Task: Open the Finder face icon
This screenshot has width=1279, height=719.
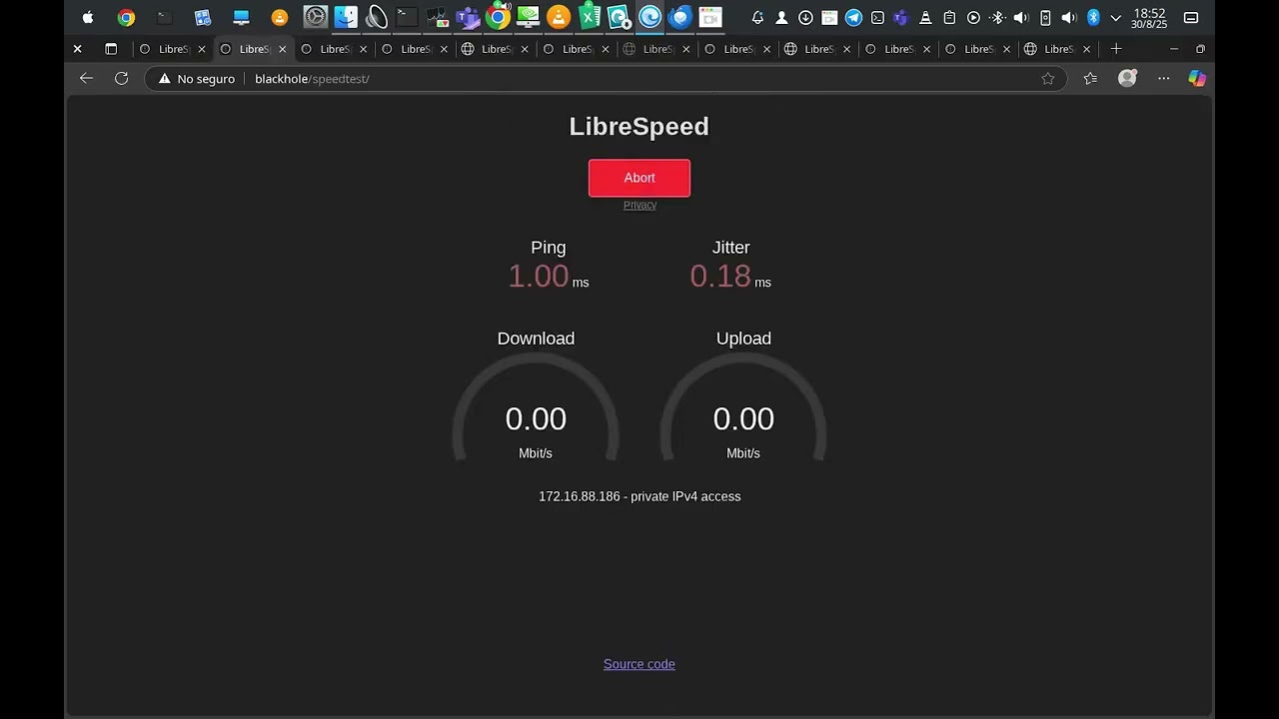Action: tap(346, 17)
